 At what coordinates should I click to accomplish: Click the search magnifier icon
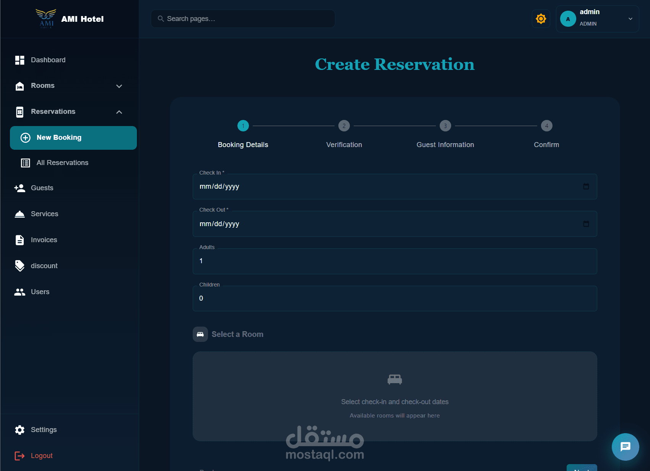tap(161, 19)
